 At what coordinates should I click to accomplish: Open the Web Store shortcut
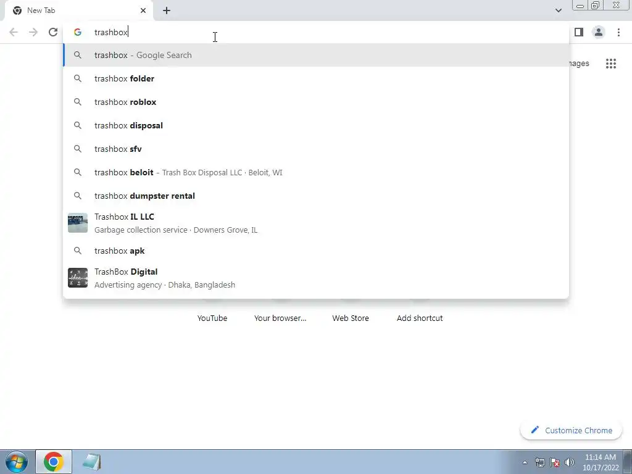[x=351, y=318]
